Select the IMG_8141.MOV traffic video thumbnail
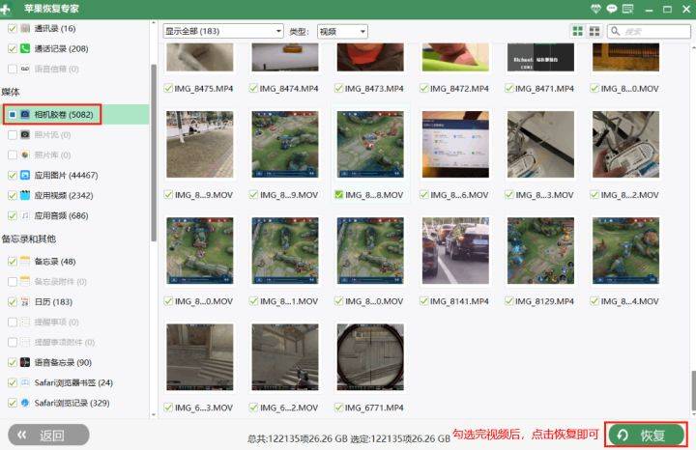Image resolution: width=696 pixels, height=450 pixels. [455, 250]
